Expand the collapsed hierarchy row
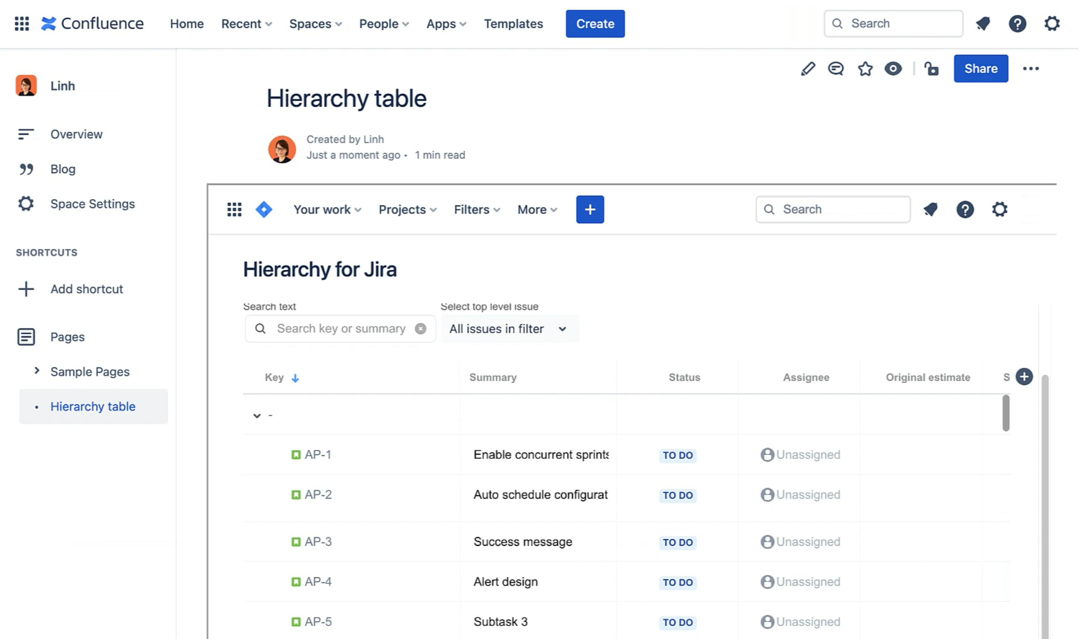The height and width of the screenshot is (639, 1092). [x=256, y=414]
